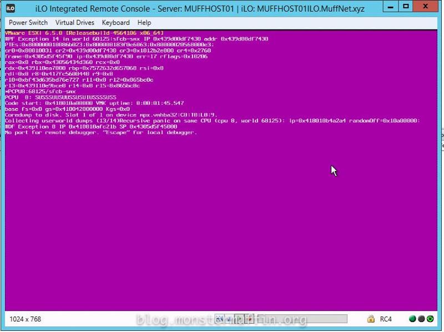The image size is (444, 332).
Task: Click the dark gray middle status LED
Action: pyautogui.click(x=421, y=319)
